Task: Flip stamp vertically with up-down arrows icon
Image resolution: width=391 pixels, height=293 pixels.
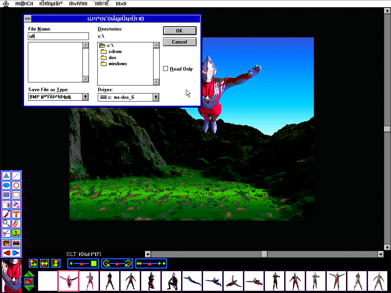Action: coord(56,263)
